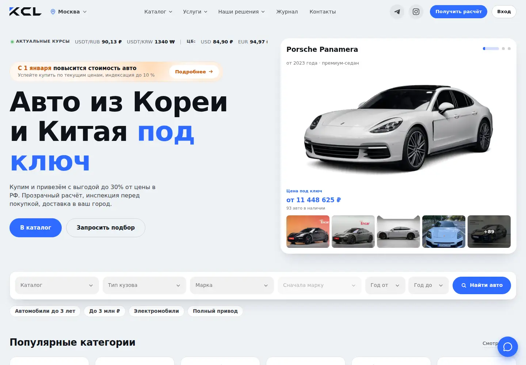Click the Получить расчёт button
The width and height of the screenshot is (526, 365).
point(458,12)
